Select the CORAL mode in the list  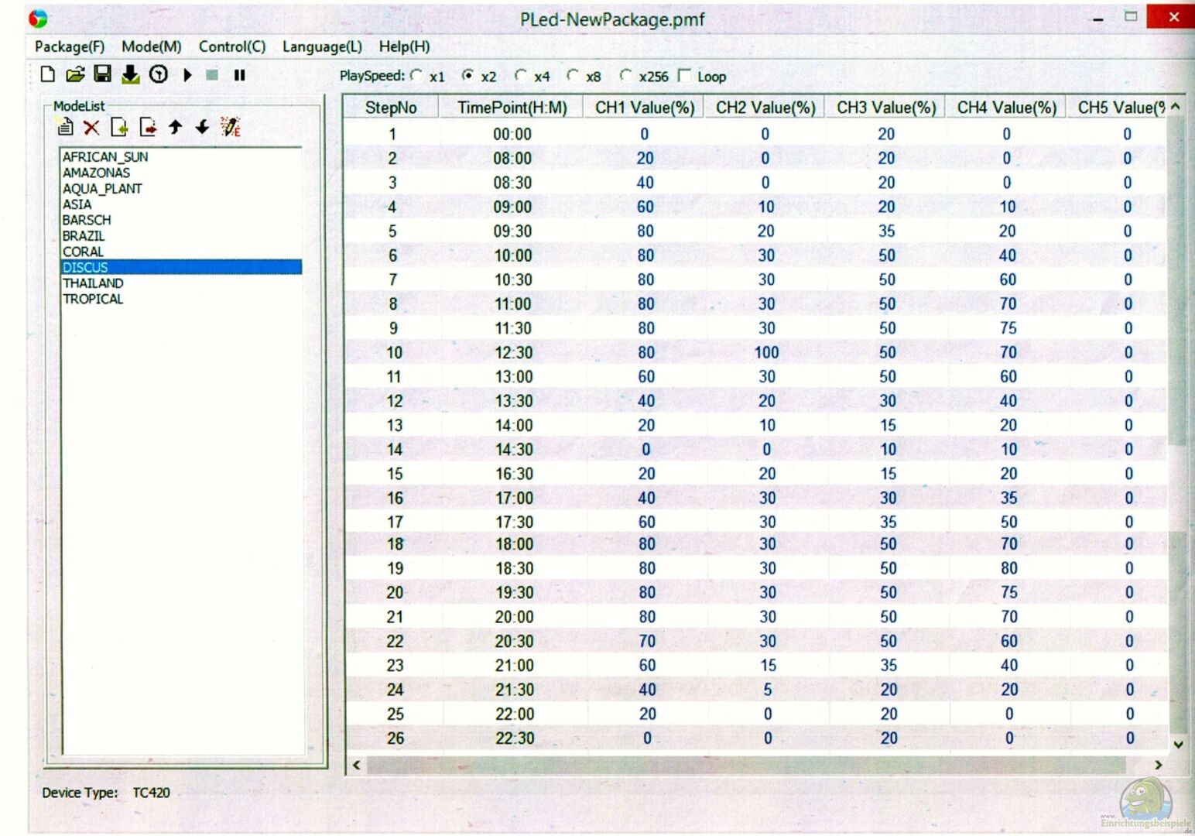(83, 252)
